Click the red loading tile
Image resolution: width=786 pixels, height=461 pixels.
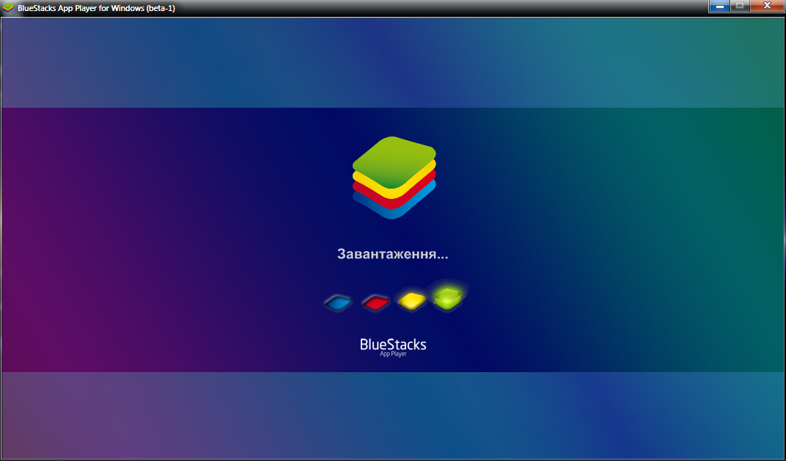coord(376,302)
